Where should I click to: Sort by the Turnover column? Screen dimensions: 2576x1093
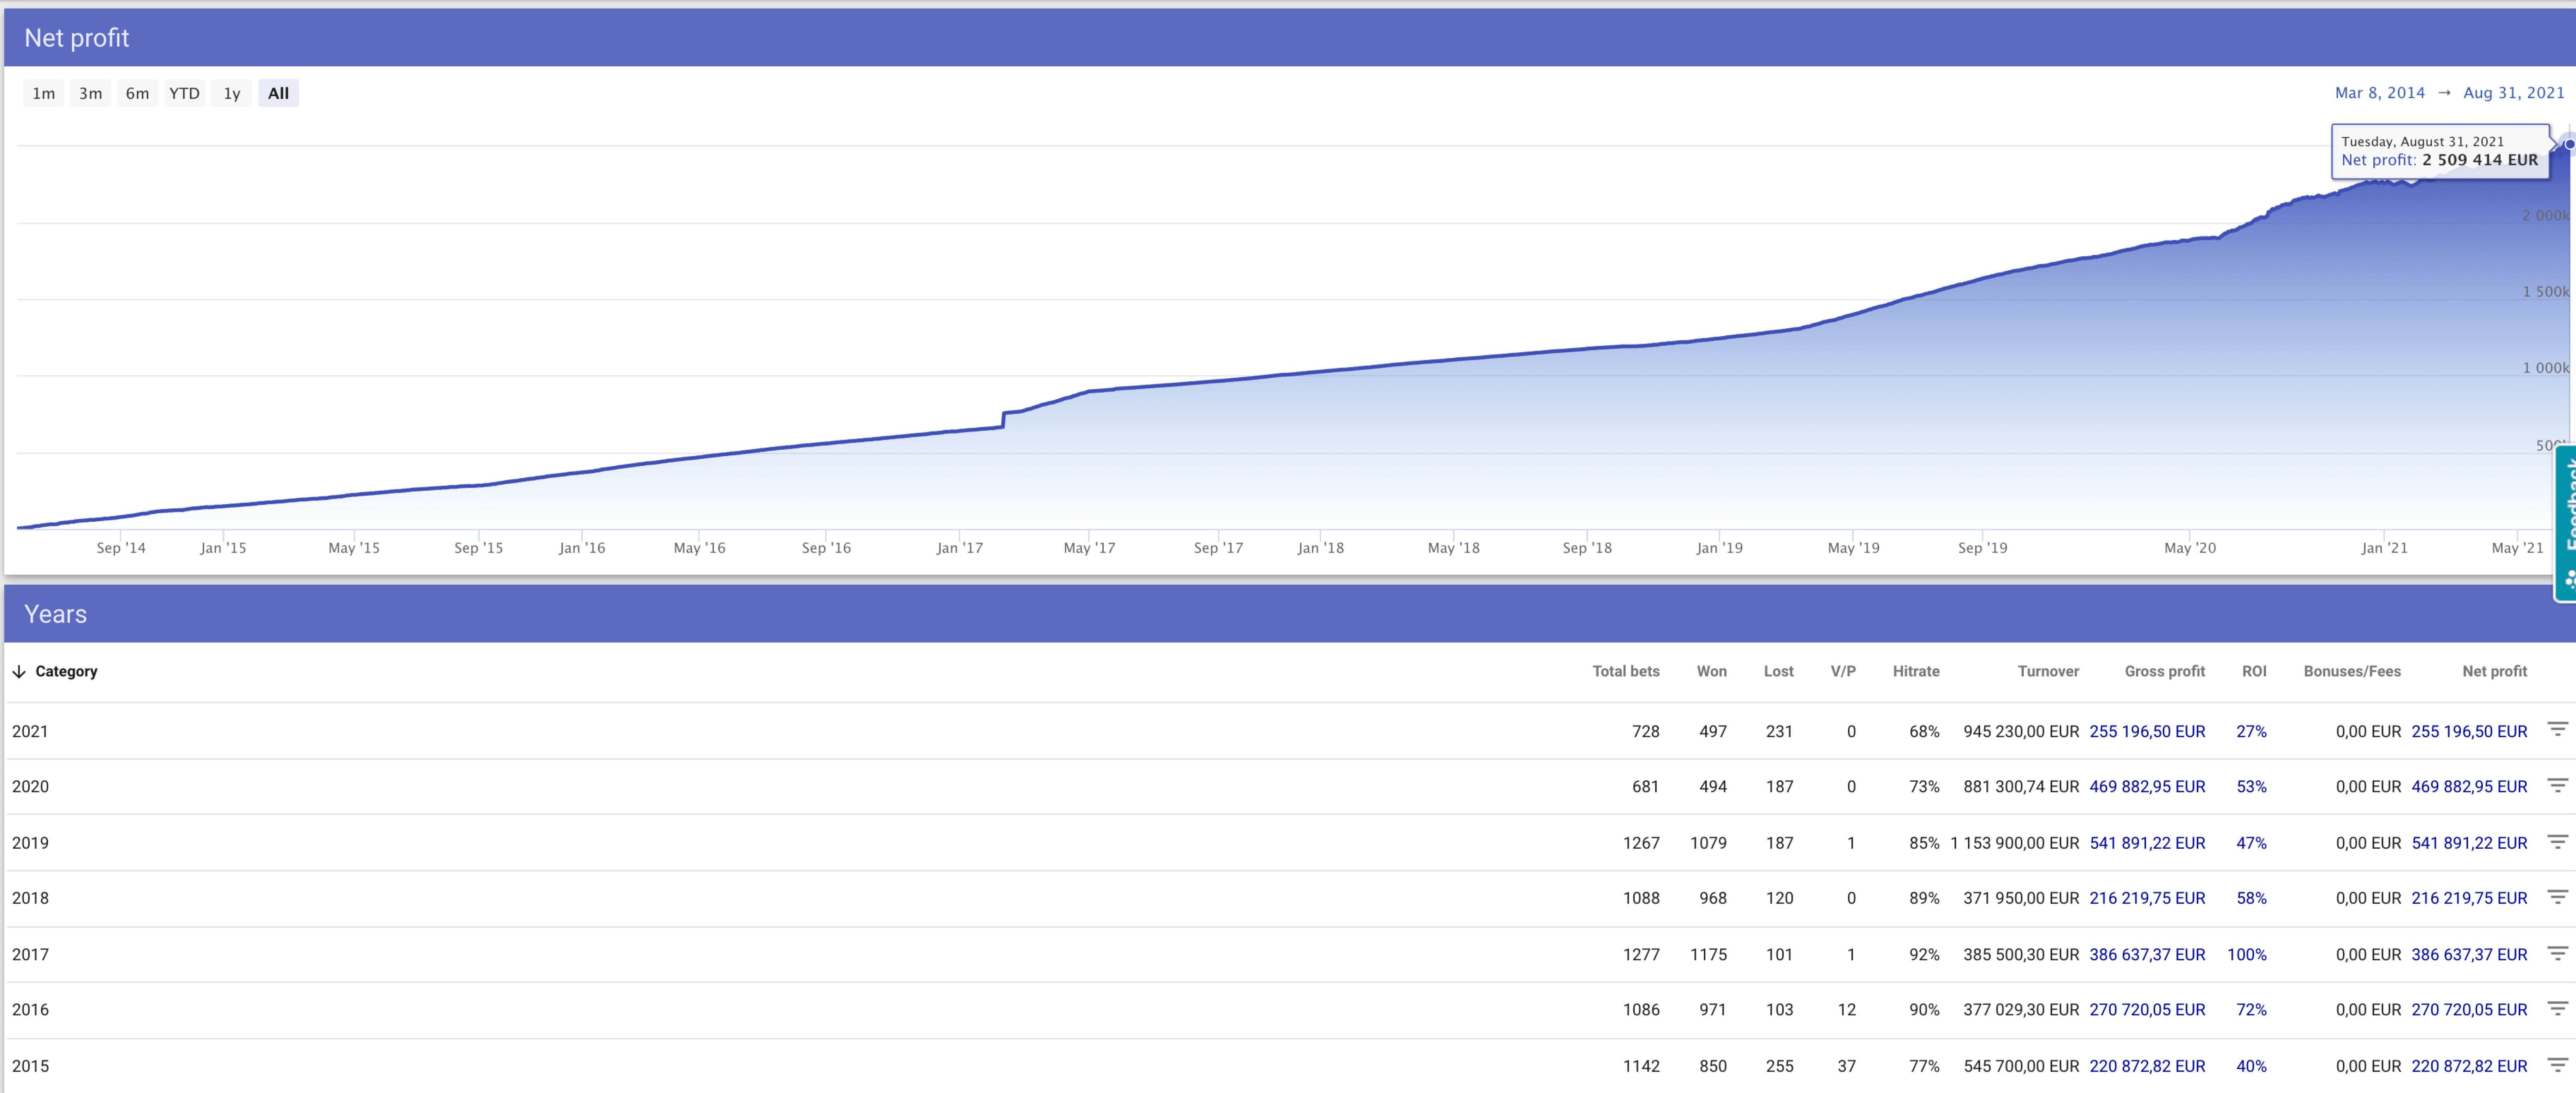point(2048,671)
